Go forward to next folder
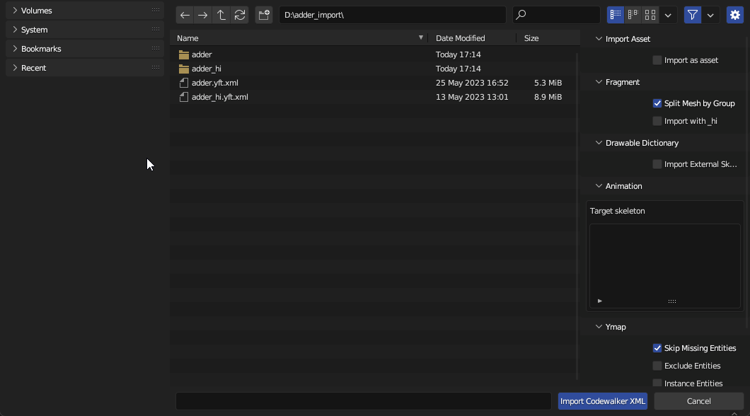 203,15
